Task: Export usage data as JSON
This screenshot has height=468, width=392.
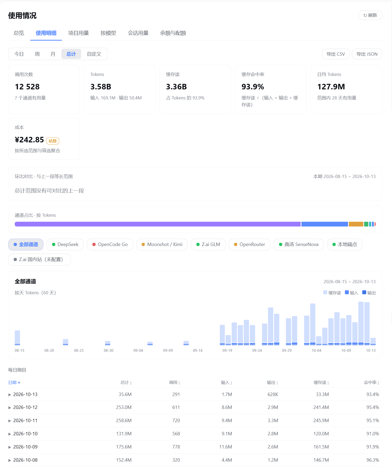Action: point(367,54)
